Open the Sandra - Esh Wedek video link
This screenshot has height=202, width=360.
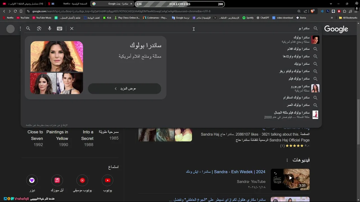226,172
